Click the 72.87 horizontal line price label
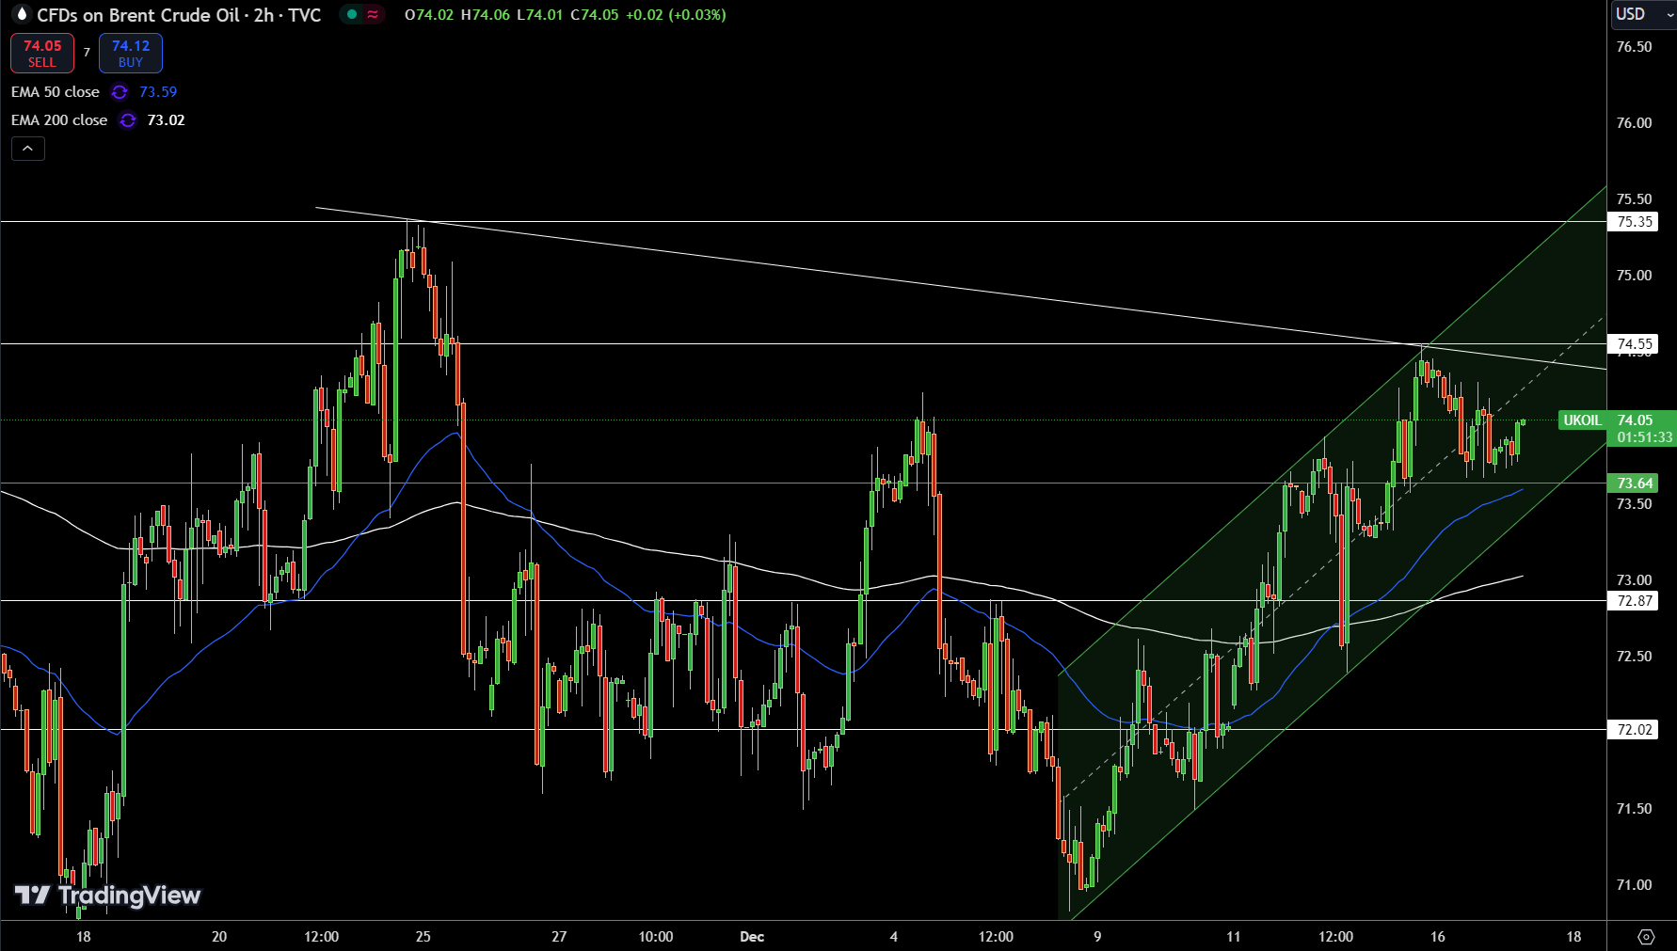 click(x=1635, y=601)
